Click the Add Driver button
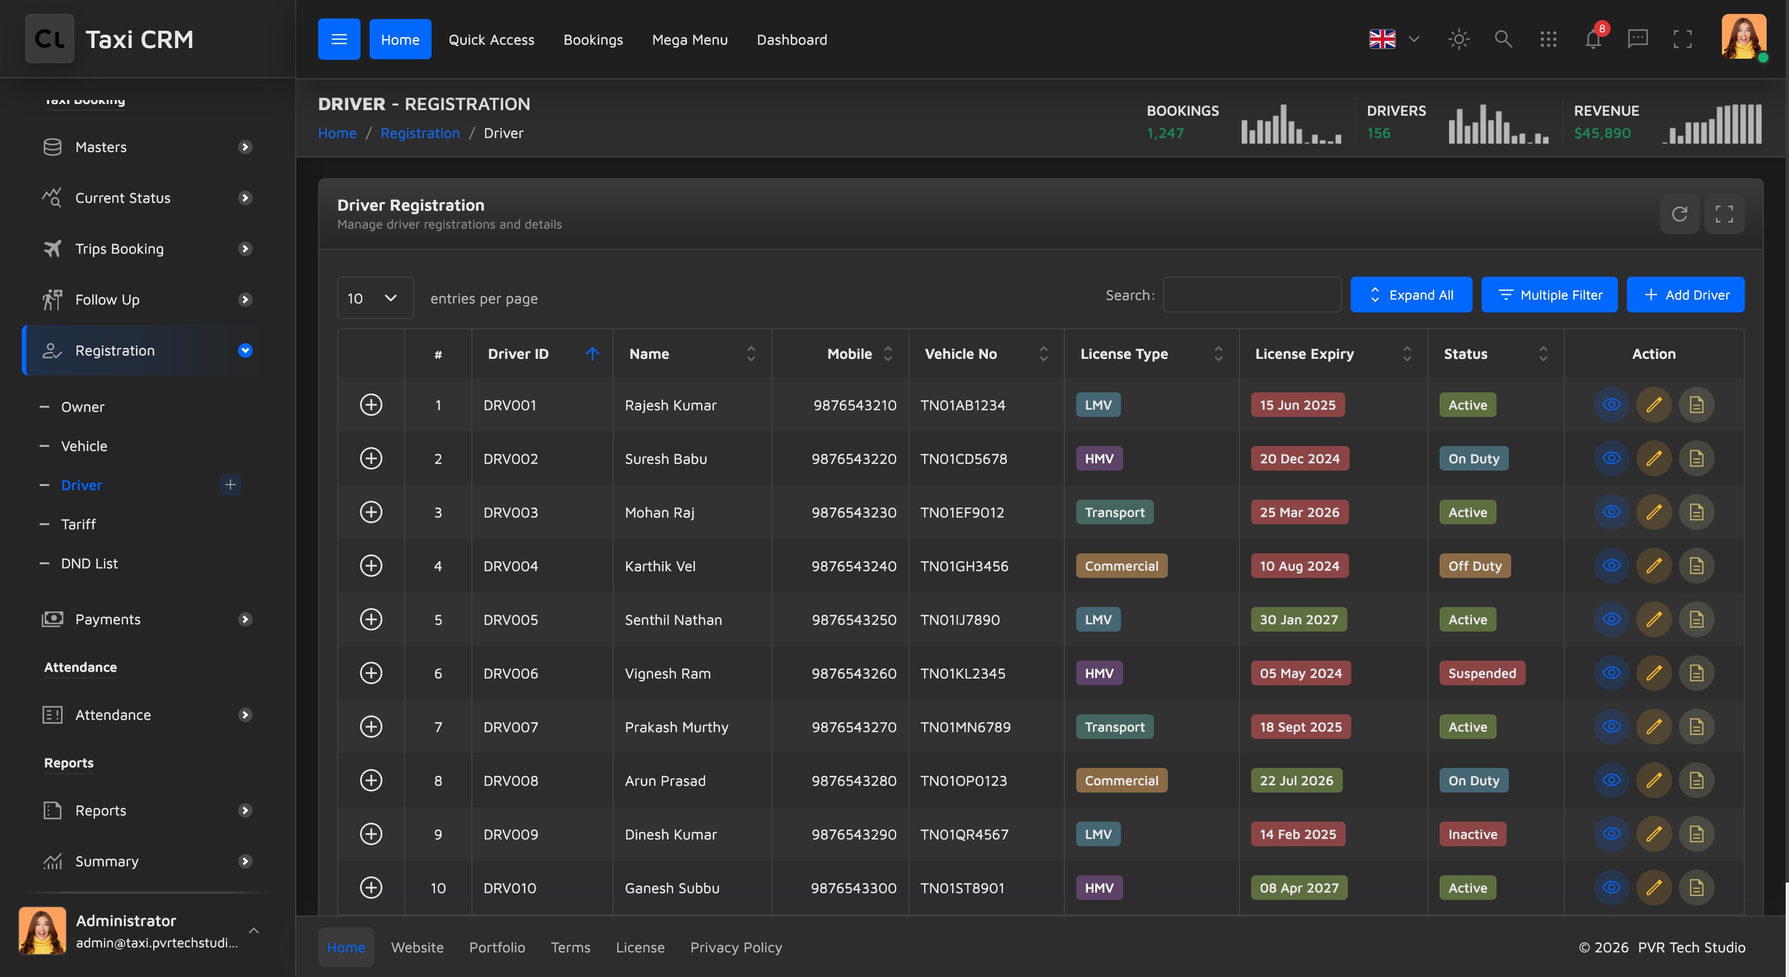 [x=1686, y=295]
